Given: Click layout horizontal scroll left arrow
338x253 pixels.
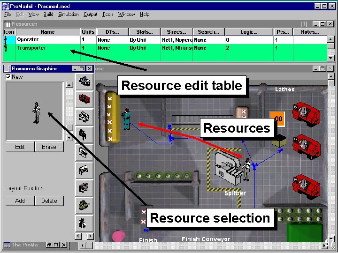Looking at the screenshot, I should click(83, 246).
